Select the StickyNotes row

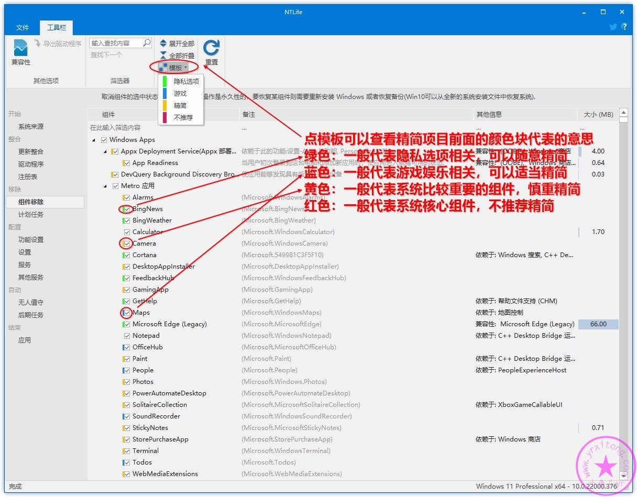[x=354, y=428]
